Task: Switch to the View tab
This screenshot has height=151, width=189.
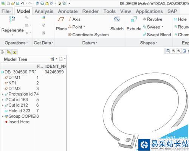Action: click(125, 11)
